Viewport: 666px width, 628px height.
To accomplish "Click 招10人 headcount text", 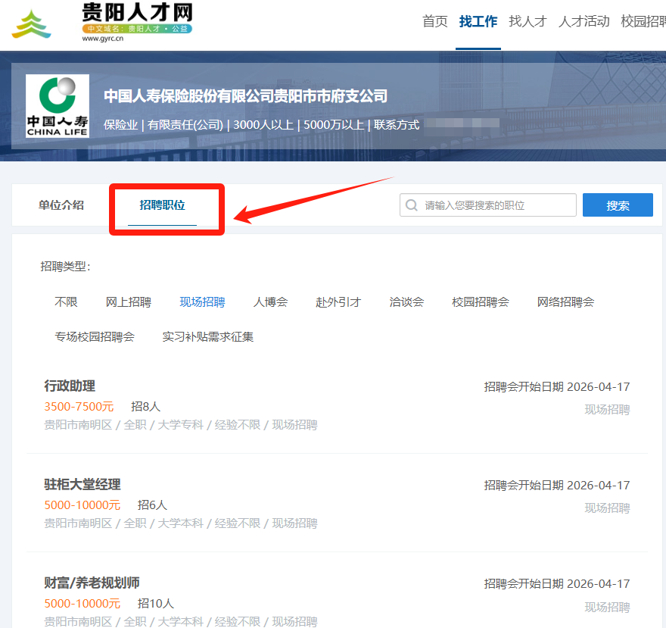I will coord(155,603).
